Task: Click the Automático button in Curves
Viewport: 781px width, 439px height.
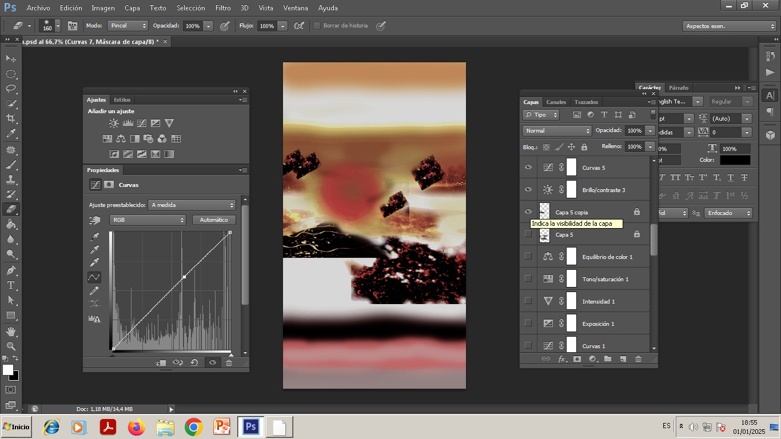Action: (x=214, y=220)
